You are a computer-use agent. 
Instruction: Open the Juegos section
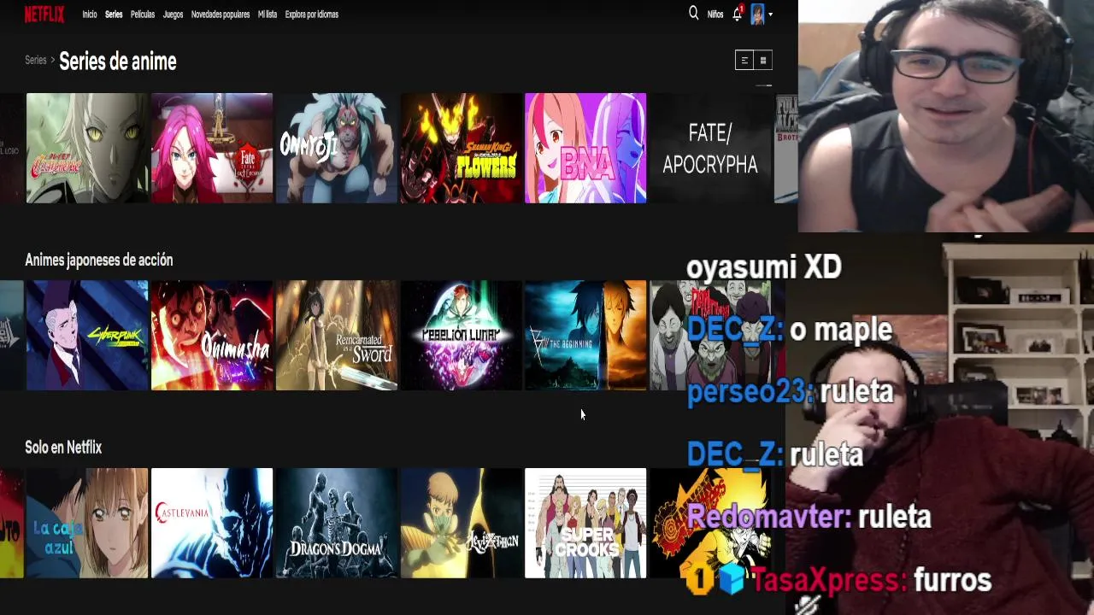point(173,15)
